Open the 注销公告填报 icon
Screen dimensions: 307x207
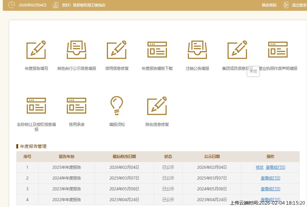click(197, 50)
